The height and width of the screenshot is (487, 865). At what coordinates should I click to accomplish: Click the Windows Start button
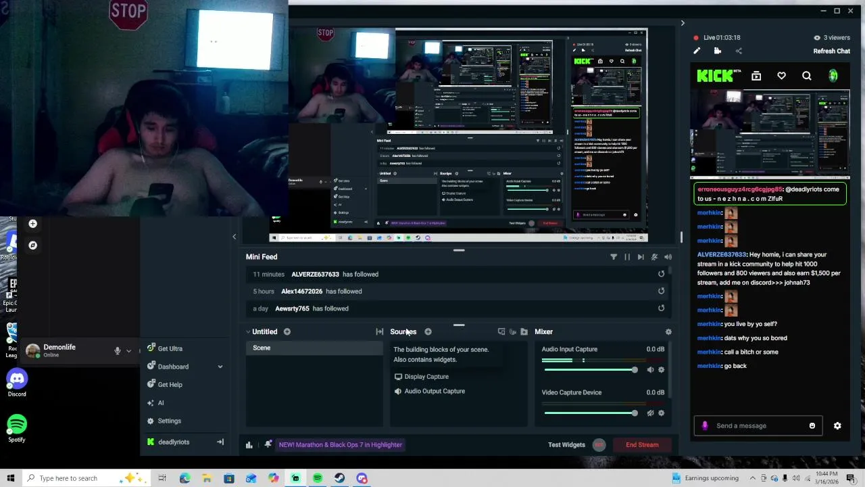(11, 478)
